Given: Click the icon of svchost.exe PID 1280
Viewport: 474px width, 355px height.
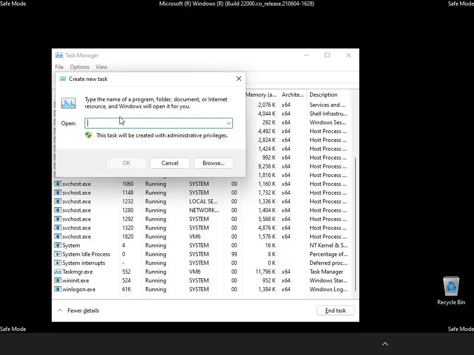Looking at the screenshot, I should click(x=58, y=210).
